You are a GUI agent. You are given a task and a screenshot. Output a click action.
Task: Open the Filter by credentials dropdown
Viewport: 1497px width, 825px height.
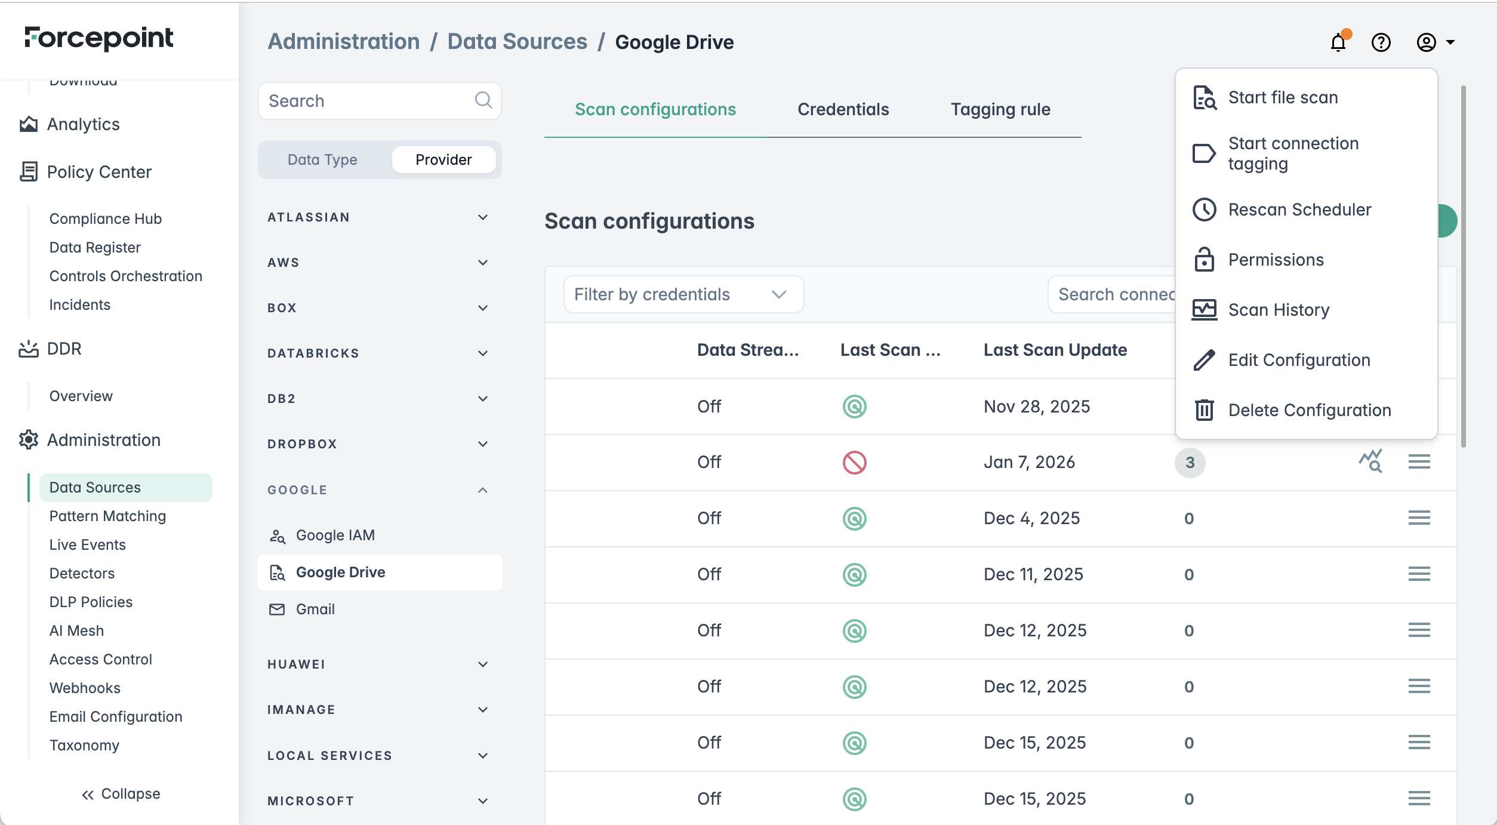683,294
